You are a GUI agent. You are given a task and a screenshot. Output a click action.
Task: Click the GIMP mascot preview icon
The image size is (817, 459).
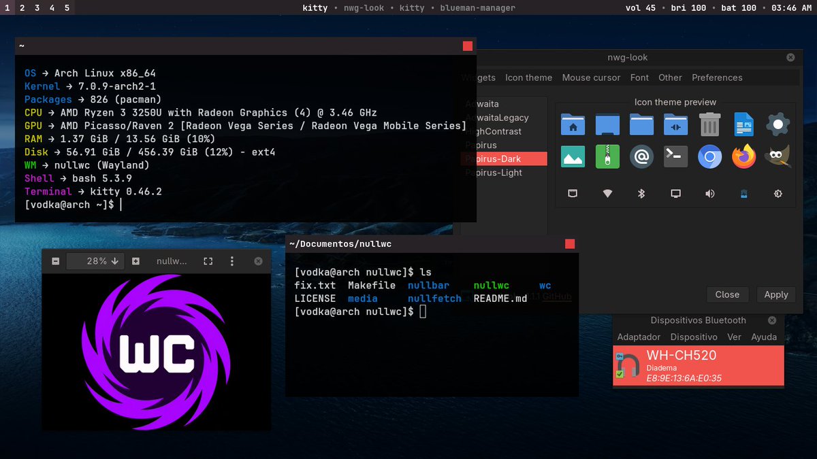point(778,157)
